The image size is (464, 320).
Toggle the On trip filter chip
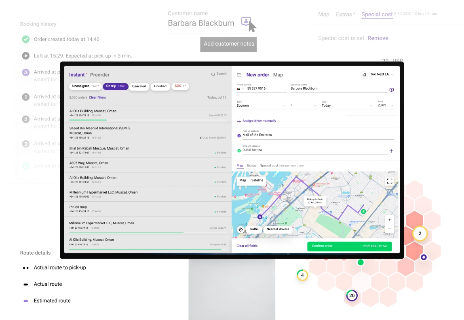pos(116,86)
